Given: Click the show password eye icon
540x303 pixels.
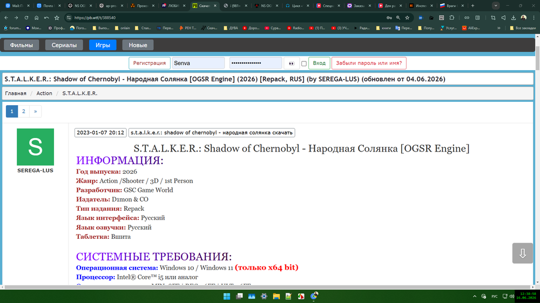Looking at the screenshot, I should (292, 63).
